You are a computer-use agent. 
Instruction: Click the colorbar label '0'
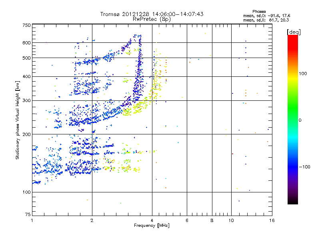pyautogui.click(x=300, y=120)
